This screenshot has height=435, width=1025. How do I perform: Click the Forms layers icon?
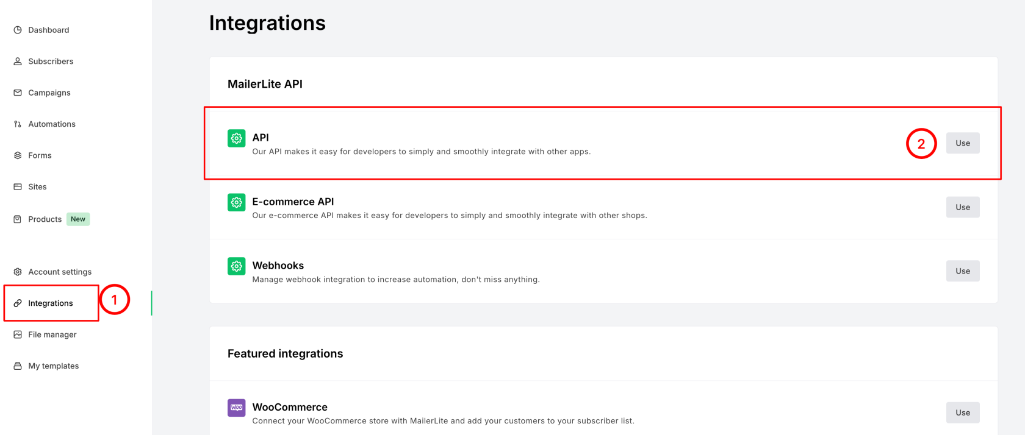18,155
